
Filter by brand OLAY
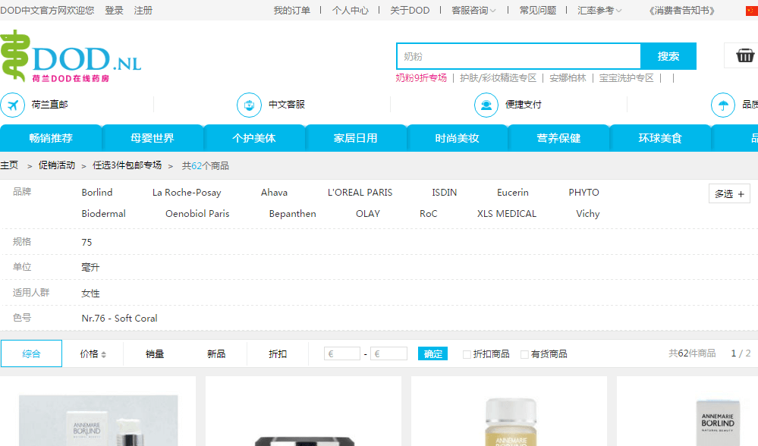(368, 214)
